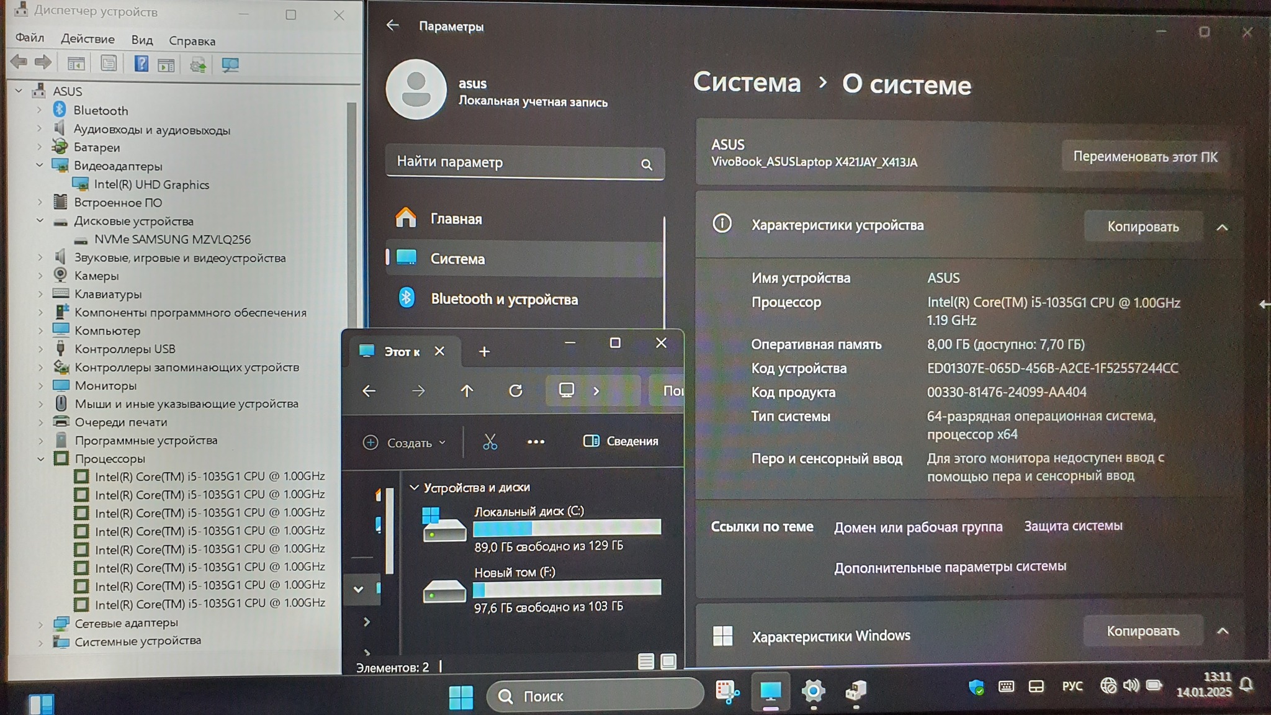
Task: Open the Создать dropdown menu
Action: tap(405, 443)
